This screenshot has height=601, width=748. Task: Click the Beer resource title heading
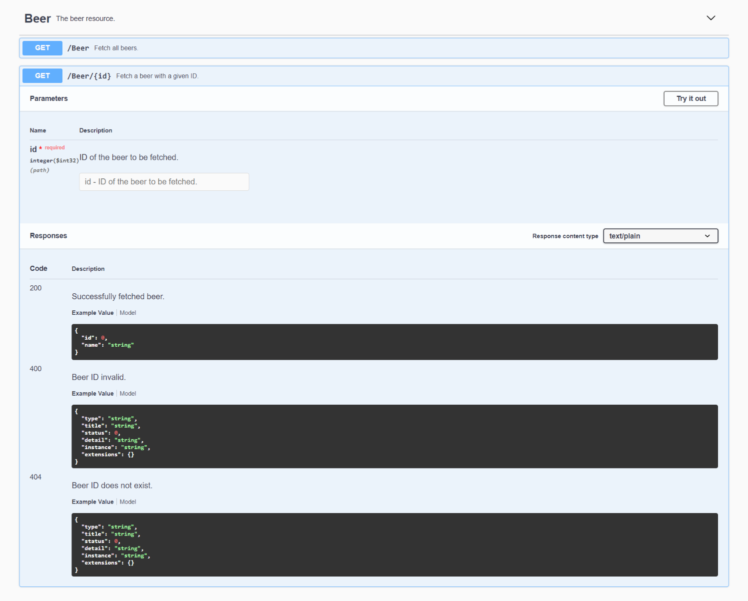[x=37, y=18]
